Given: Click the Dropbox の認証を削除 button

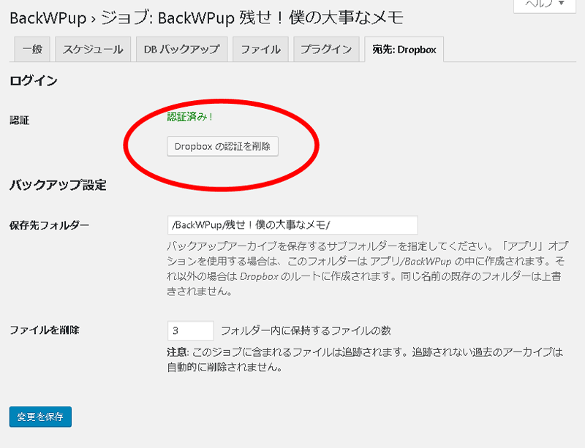Looking at the screenshot, I should [x=222, y=146].
